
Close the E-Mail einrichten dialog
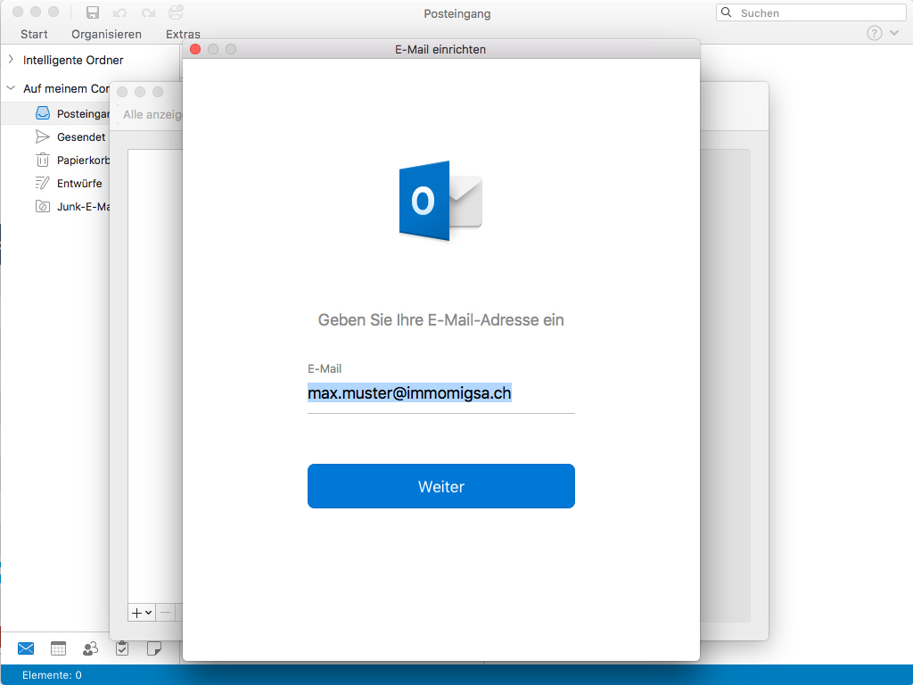(195, 50)
